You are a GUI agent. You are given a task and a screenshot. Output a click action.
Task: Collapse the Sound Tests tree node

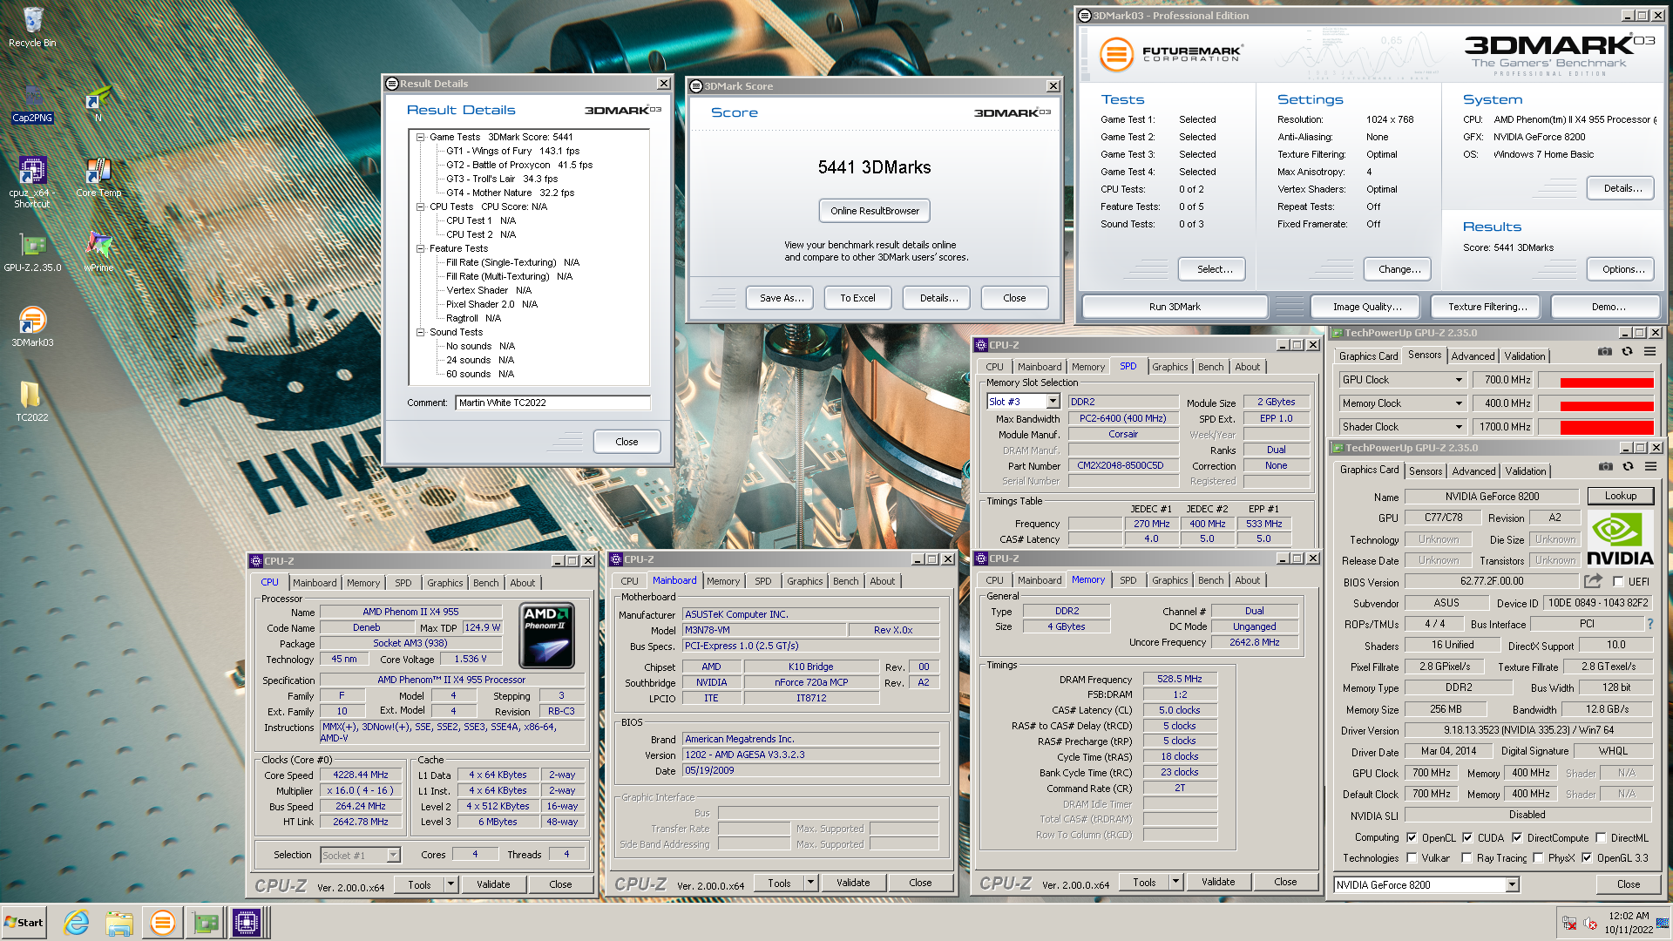[421, 332]
